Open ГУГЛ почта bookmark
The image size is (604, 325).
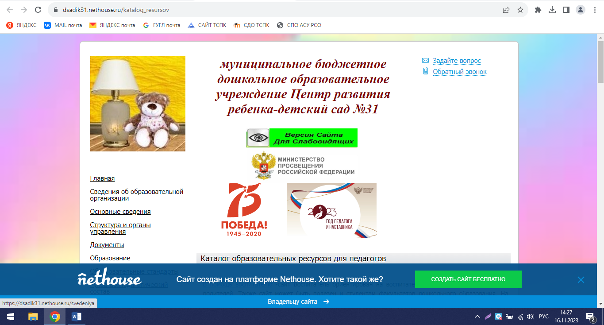point(162,25)
